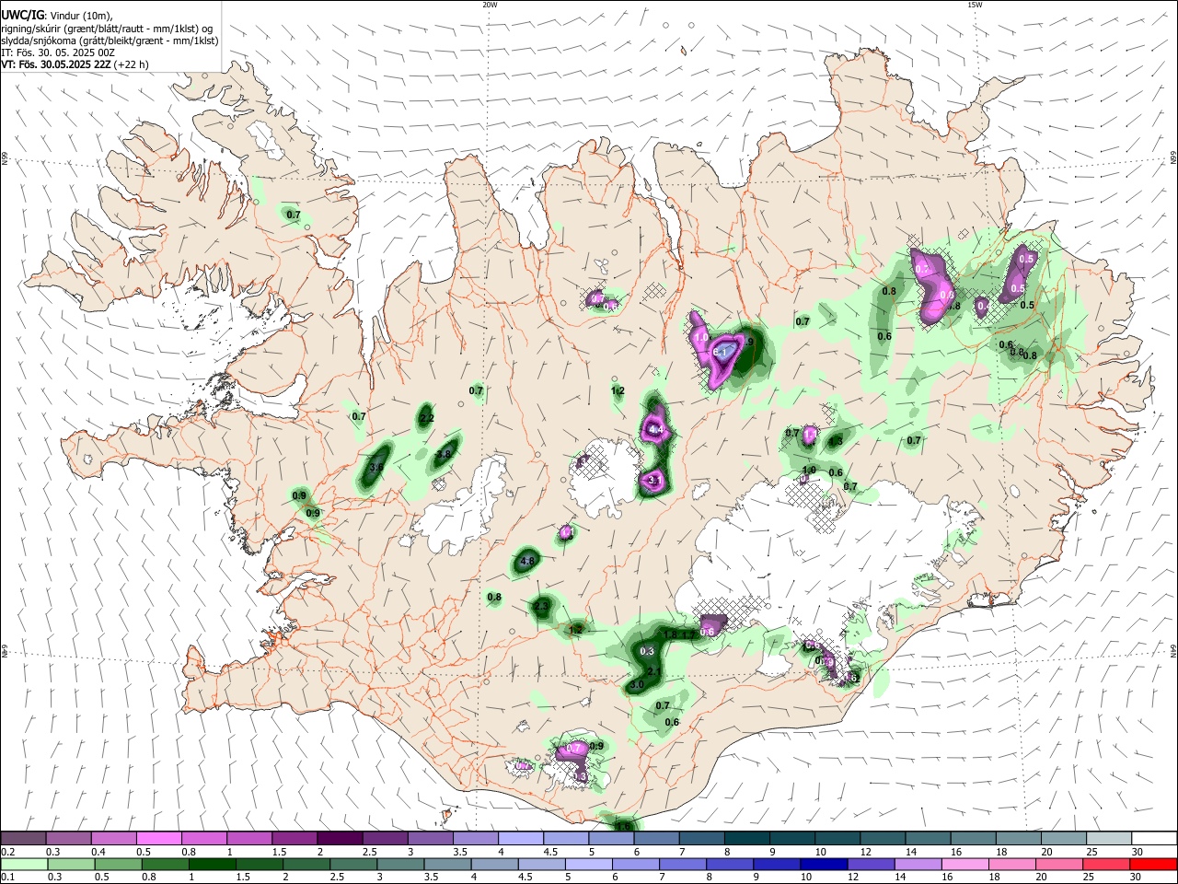Select the dark purple 0.2–0.3 swatch in top legend row
This screenshot has width=1178, height=884.
(x=24, y=838)
